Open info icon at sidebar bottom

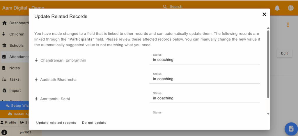4,133
